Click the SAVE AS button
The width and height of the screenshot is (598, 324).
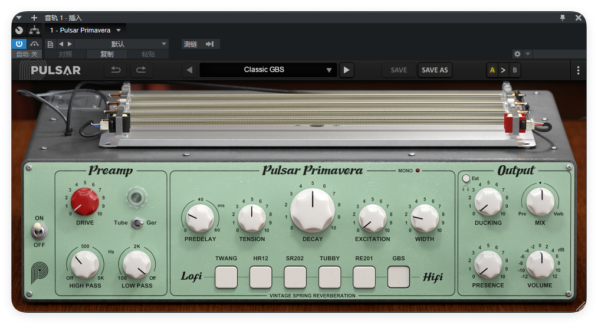point(435,70)
